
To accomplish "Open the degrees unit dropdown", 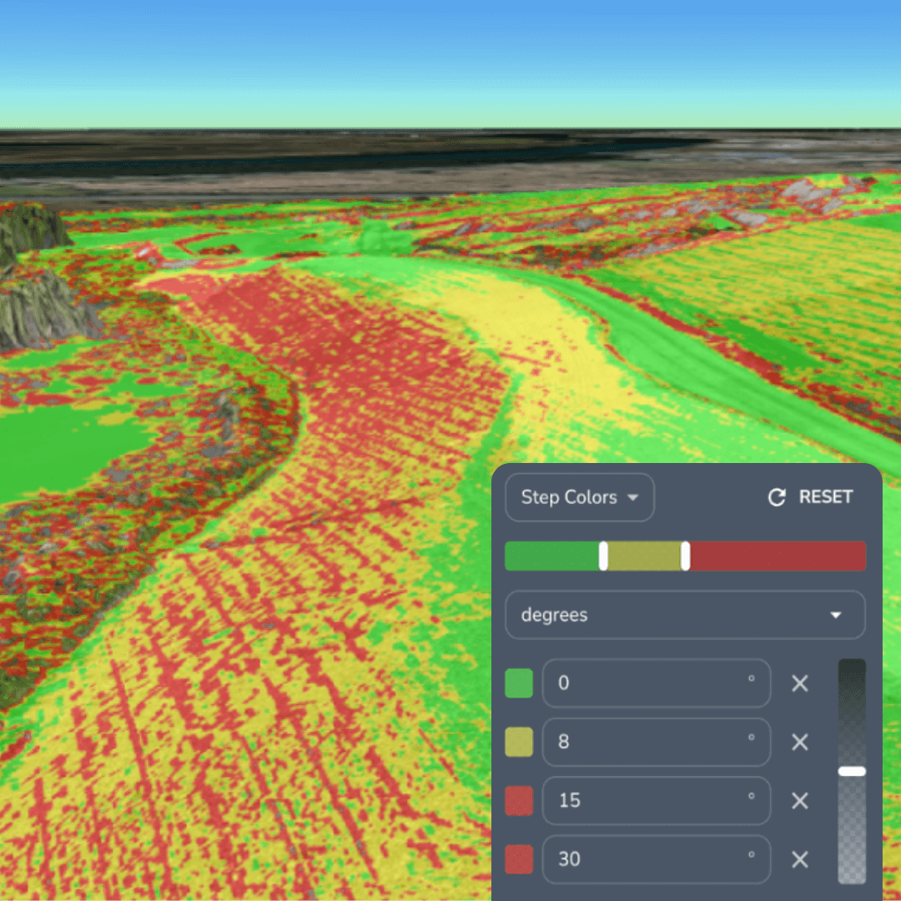I will point(684,615).
